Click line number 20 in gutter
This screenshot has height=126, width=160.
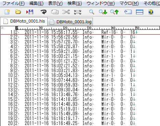click(10, 123)
